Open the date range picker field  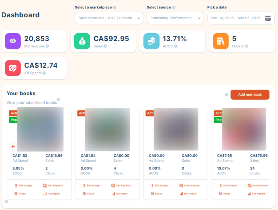(x=236, y=18)
